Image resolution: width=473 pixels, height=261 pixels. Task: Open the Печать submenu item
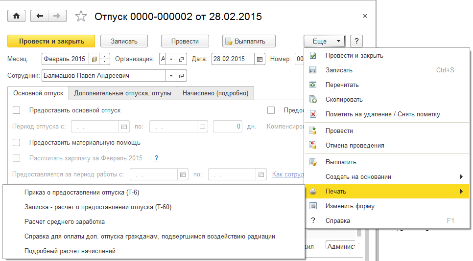coord(387,192)
